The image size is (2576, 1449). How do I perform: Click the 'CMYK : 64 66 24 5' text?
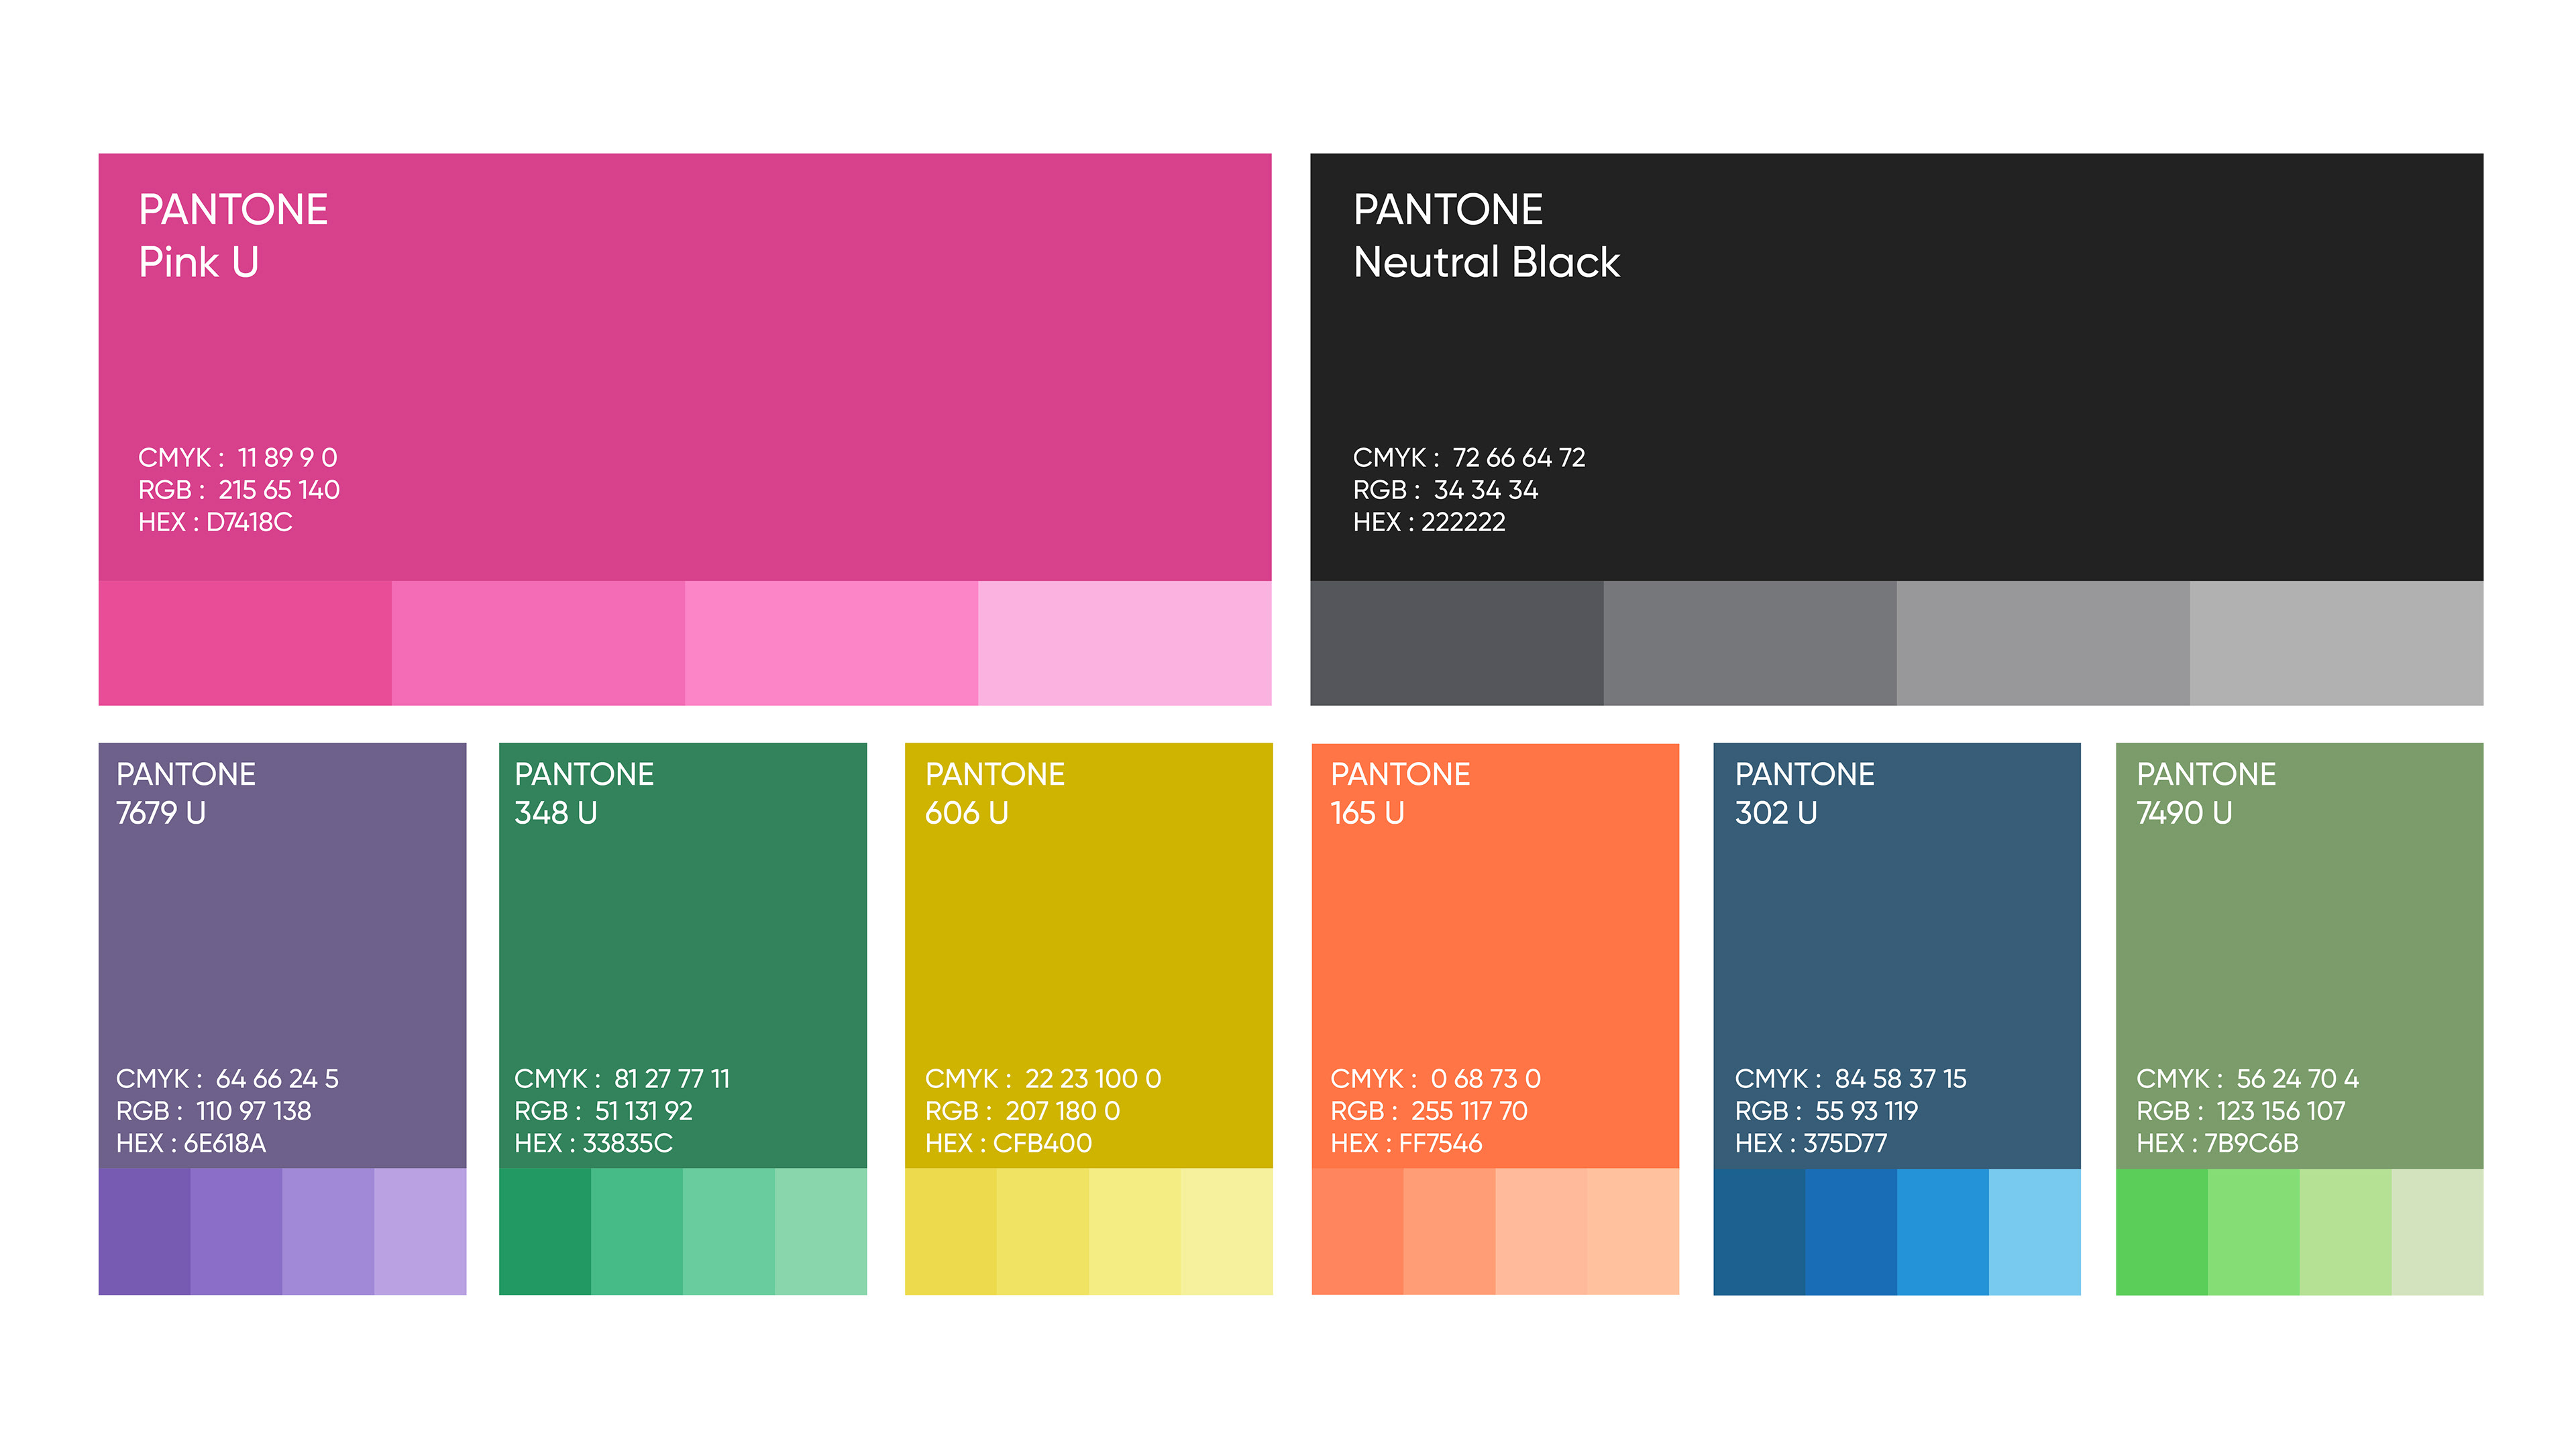[227, 1079]
